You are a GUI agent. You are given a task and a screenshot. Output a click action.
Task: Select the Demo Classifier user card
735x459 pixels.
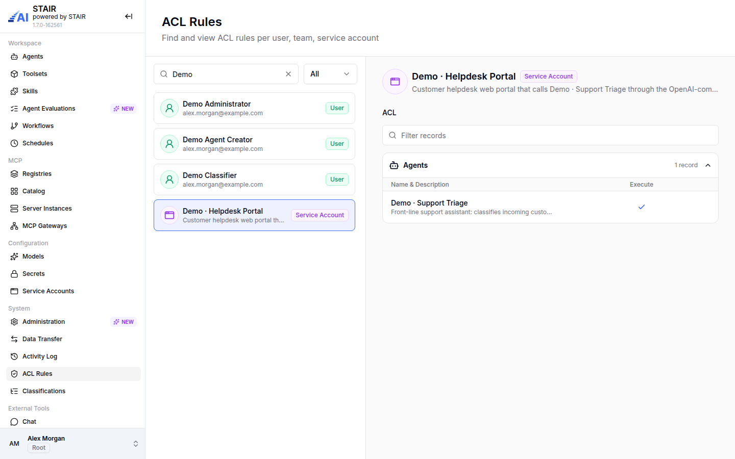(254, 180)
